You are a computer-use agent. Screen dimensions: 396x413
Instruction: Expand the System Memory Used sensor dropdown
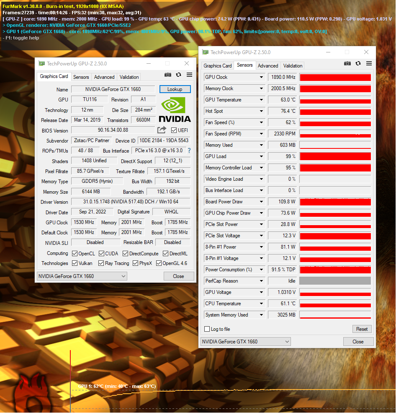261,315
